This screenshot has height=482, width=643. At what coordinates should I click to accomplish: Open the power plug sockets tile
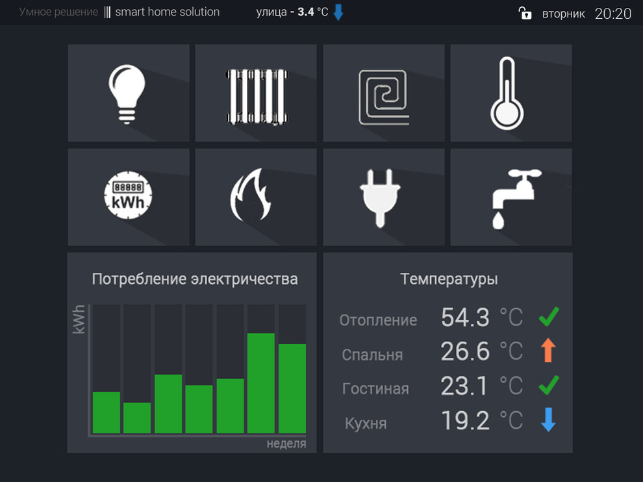384,197
